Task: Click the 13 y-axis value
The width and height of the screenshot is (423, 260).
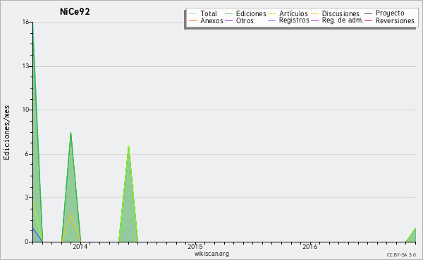Action: point(25,66)
